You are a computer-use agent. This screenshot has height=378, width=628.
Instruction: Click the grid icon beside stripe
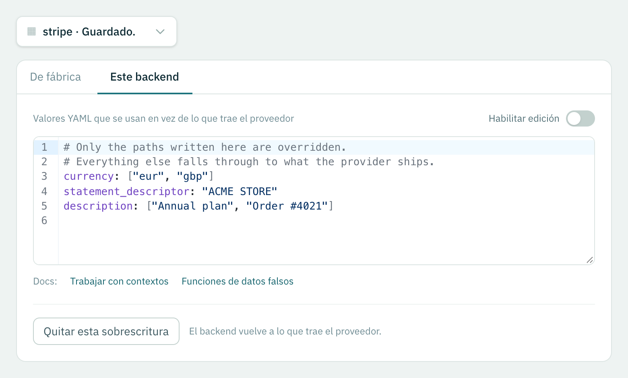pyautogui.click(x=31, y=31)
